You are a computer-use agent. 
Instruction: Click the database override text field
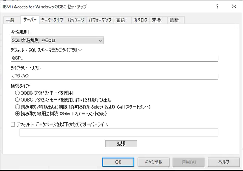[x=119, y=132]
